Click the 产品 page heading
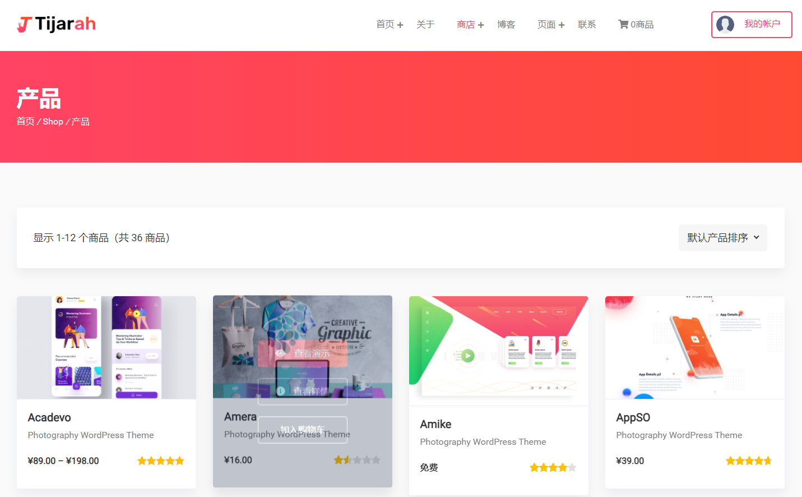Screen dimensions: 802x497 pyautogui.click(x=39, y=99)
